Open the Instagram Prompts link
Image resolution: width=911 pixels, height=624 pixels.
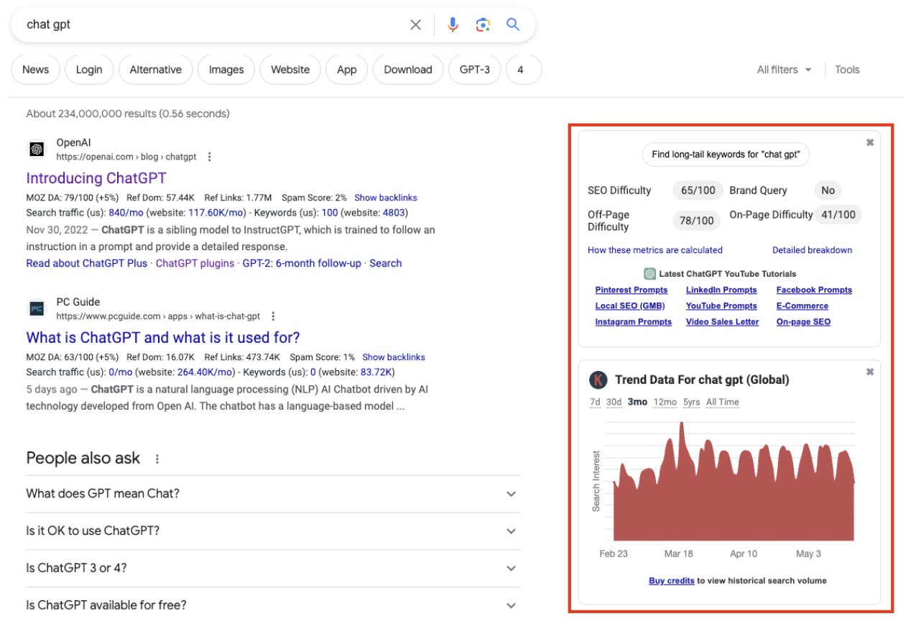tap(633, 322)
